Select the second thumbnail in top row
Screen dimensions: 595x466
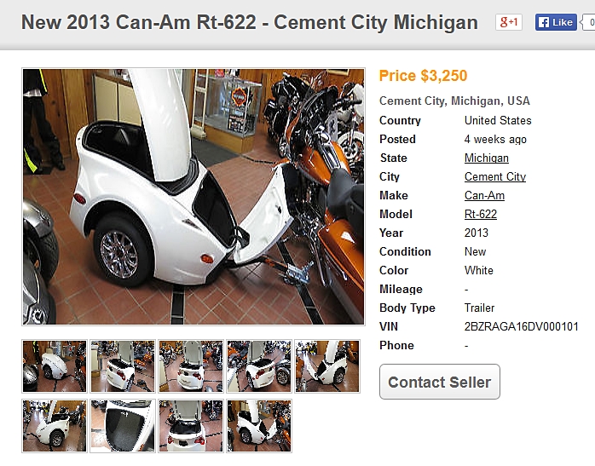123,366
